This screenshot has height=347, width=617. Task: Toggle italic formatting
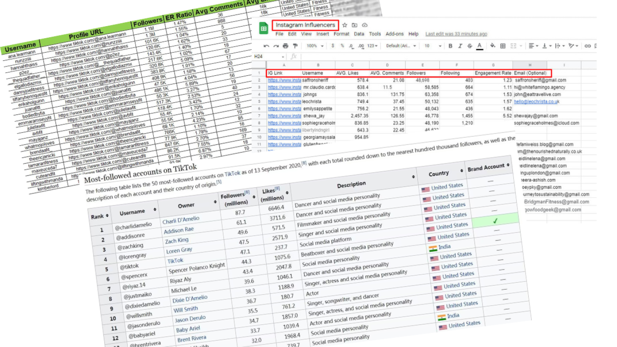tap(460, 46)
